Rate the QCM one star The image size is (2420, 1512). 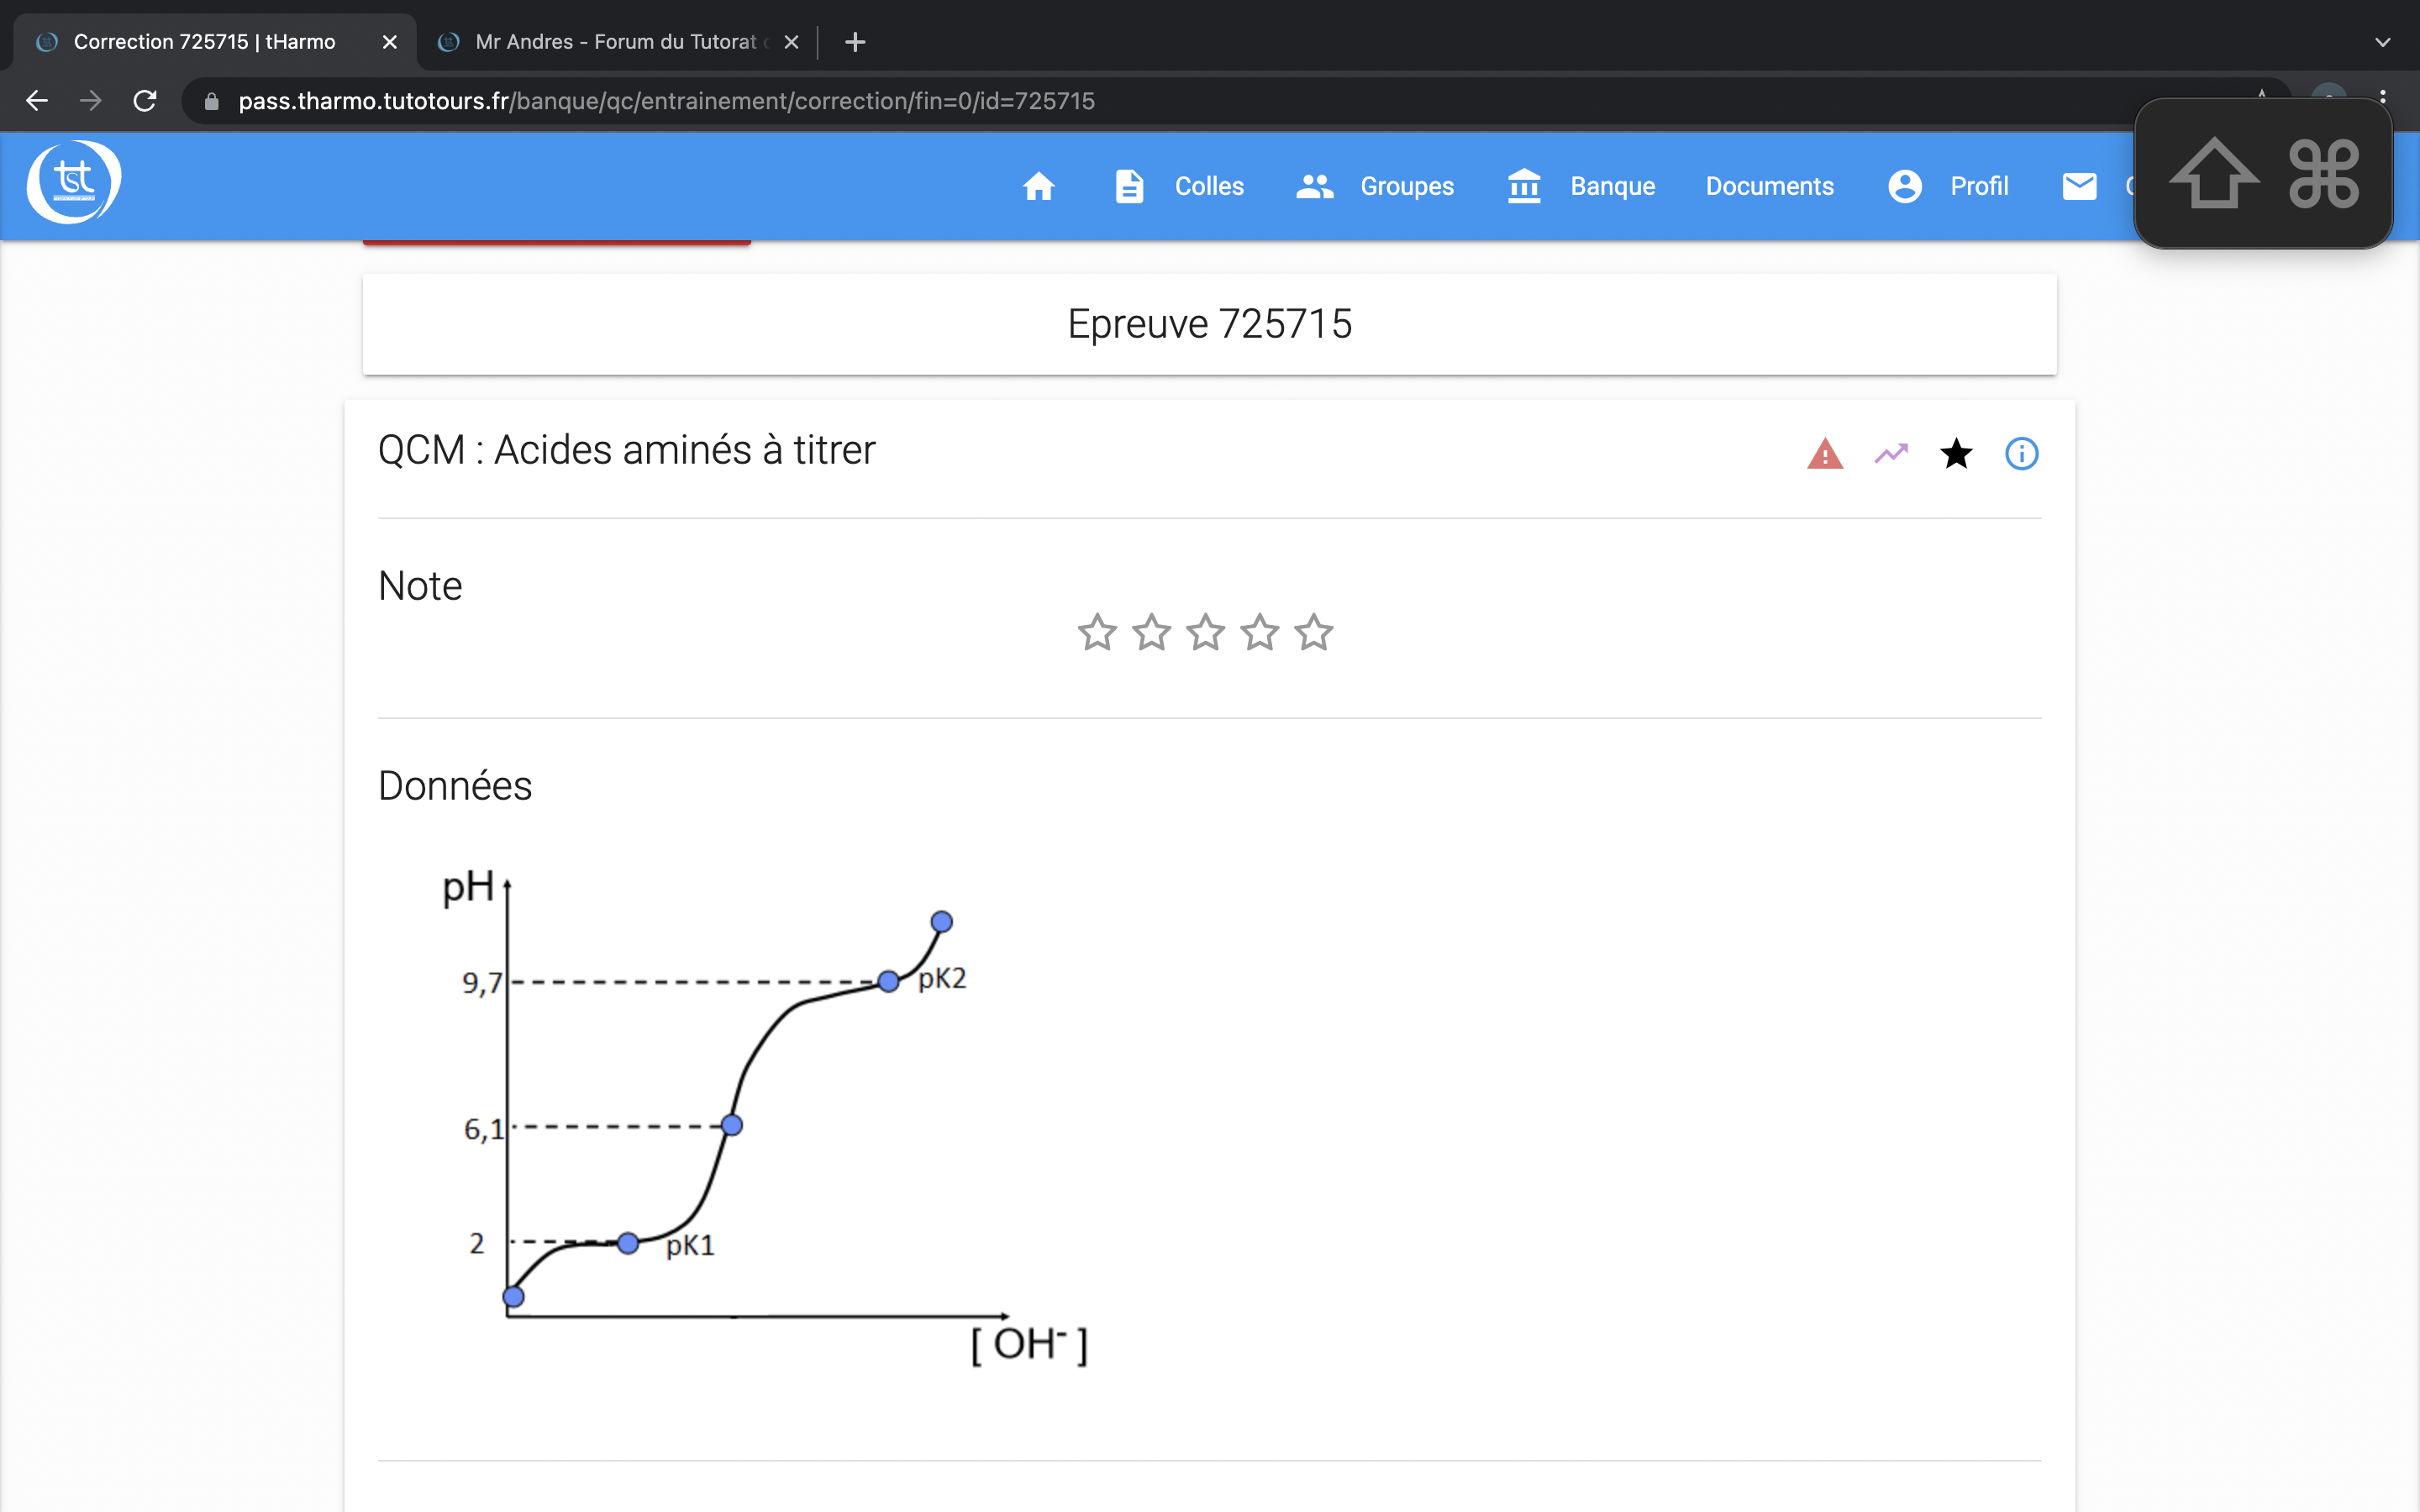point(1097,632)
